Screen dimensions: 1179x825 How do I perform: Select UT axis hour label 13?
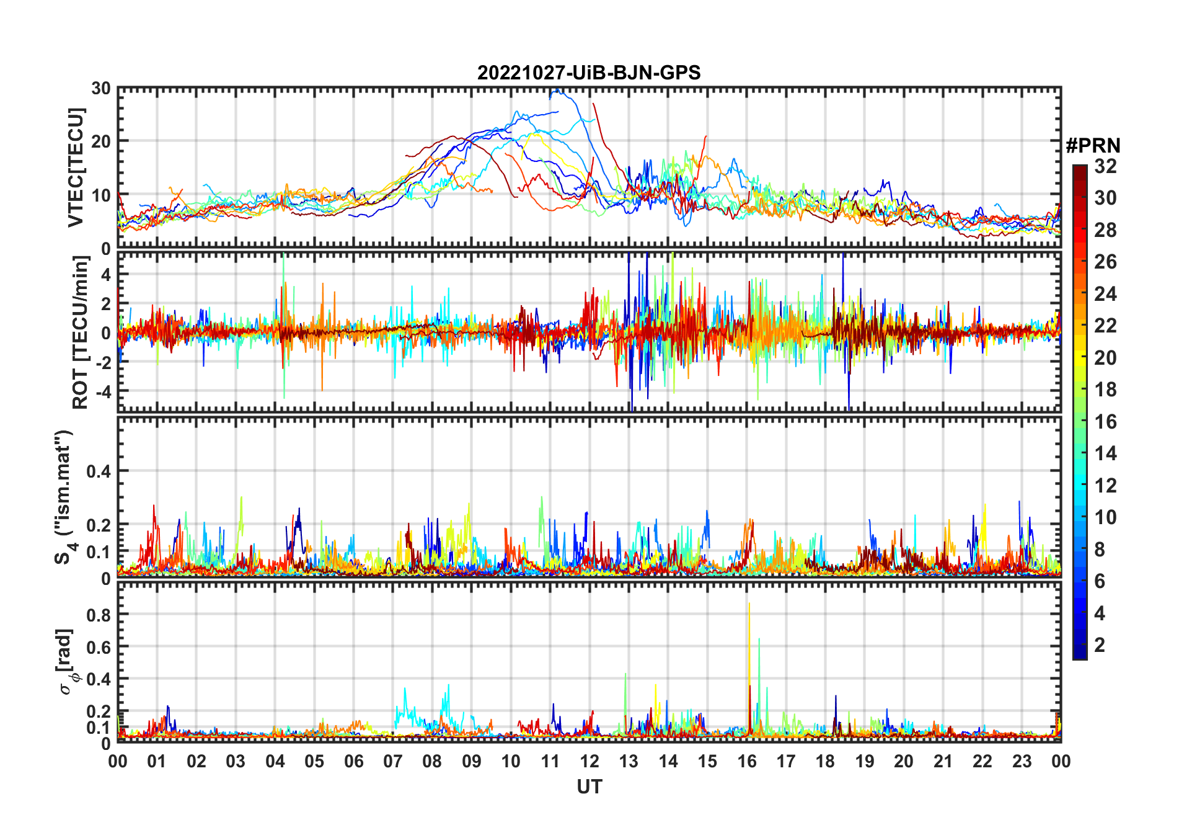pos(629,761)
